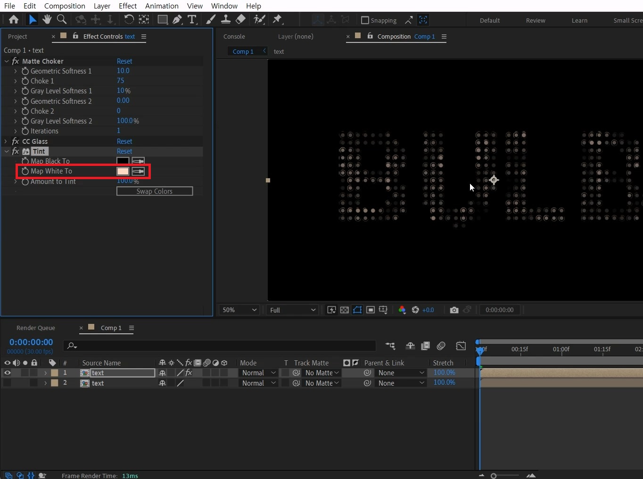This screenshot has height=479, width=643.
Task: Toggle the Transparency Grid in viewer
Action: click(345, 310)
